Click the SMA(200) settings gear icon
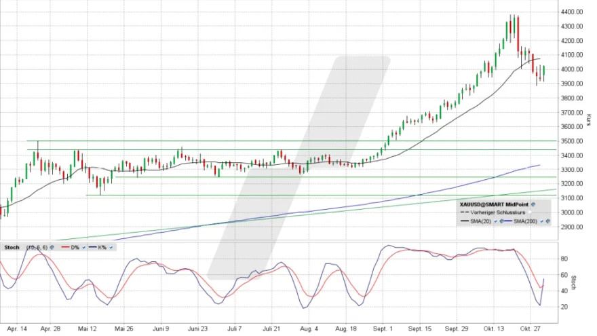The width and height of the screenshot is (597, 336). click(x=547, y=221)
